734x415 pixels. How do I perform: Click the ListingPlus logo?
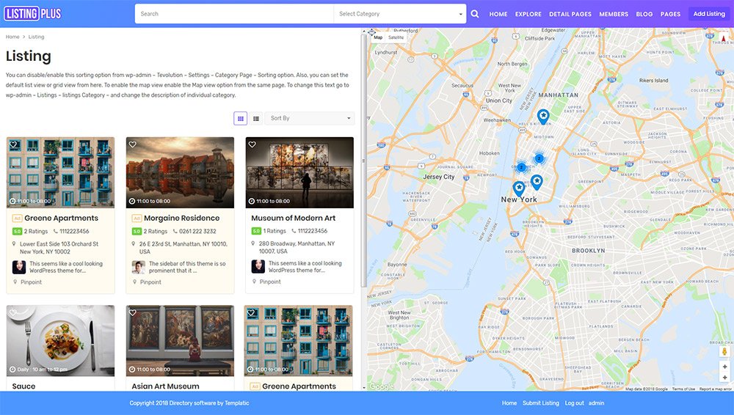[x=33, y=14]
